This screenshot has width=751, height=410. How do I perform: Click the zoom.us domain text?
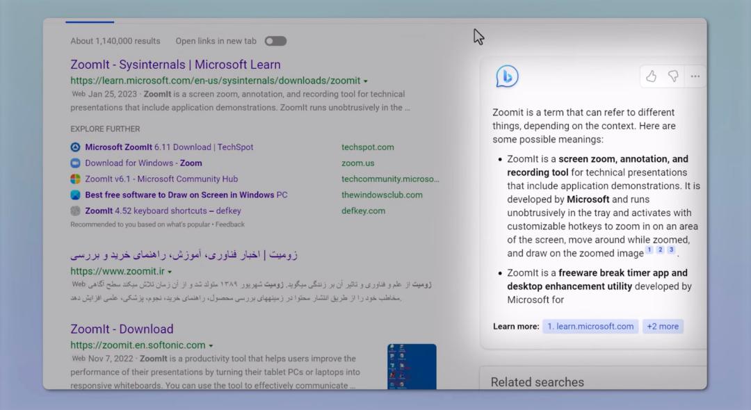(358, 163)
